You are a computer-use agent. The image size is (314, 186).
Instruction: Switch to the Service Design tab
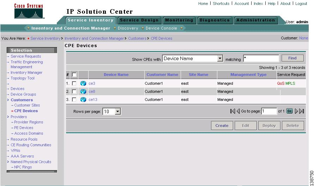[139, 20]
